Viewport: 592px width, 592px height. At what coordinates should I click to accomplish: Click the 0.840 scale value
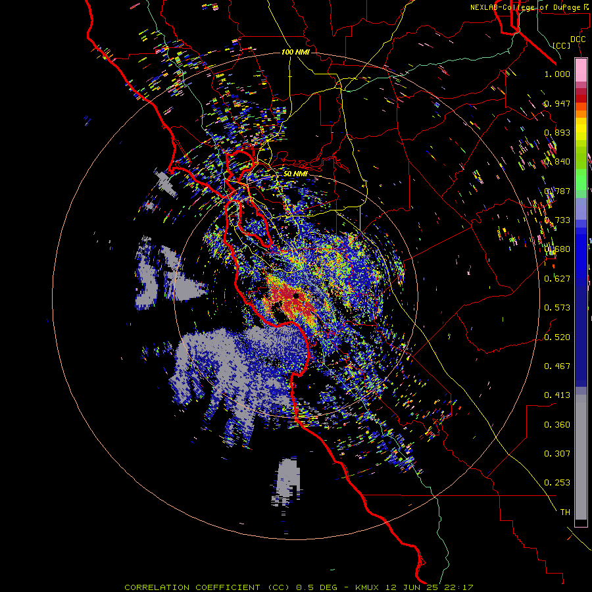coord(557,162)
